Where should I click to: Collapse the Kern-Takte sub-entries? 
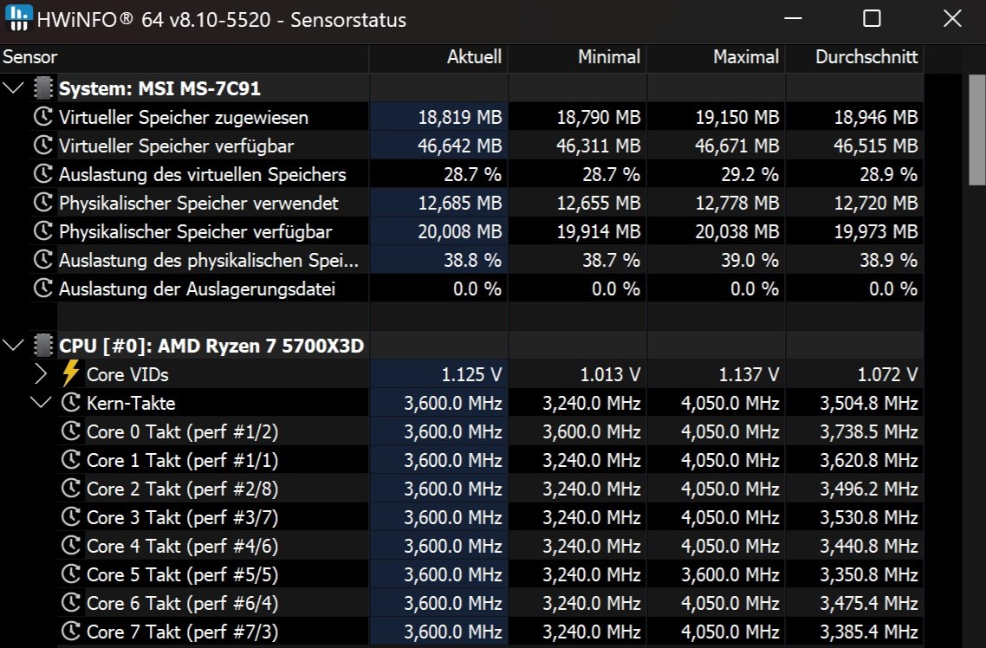pyautogui.click(x=41, y=403)
